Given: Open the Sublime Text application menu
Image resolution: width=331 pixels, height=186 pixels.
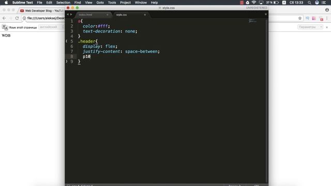Looking at the screenshot, I should 23,3.
